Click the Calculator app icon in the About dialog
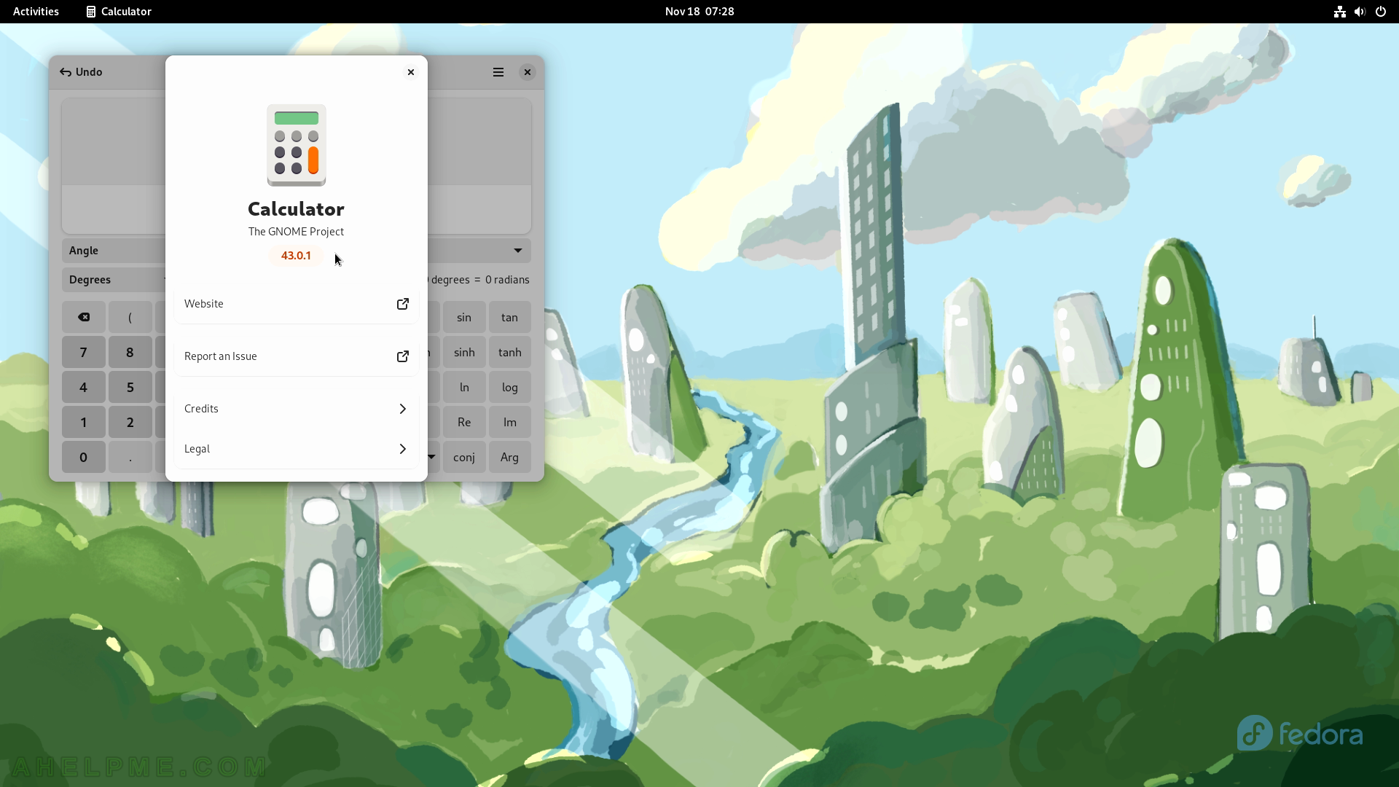 (x=296, y=145)
